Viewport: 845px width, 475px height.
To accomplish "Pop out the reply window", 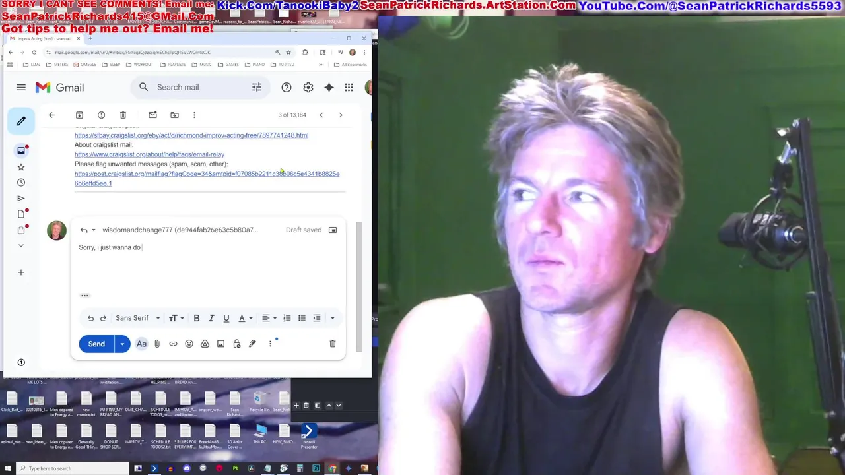I will pos(333,230).
